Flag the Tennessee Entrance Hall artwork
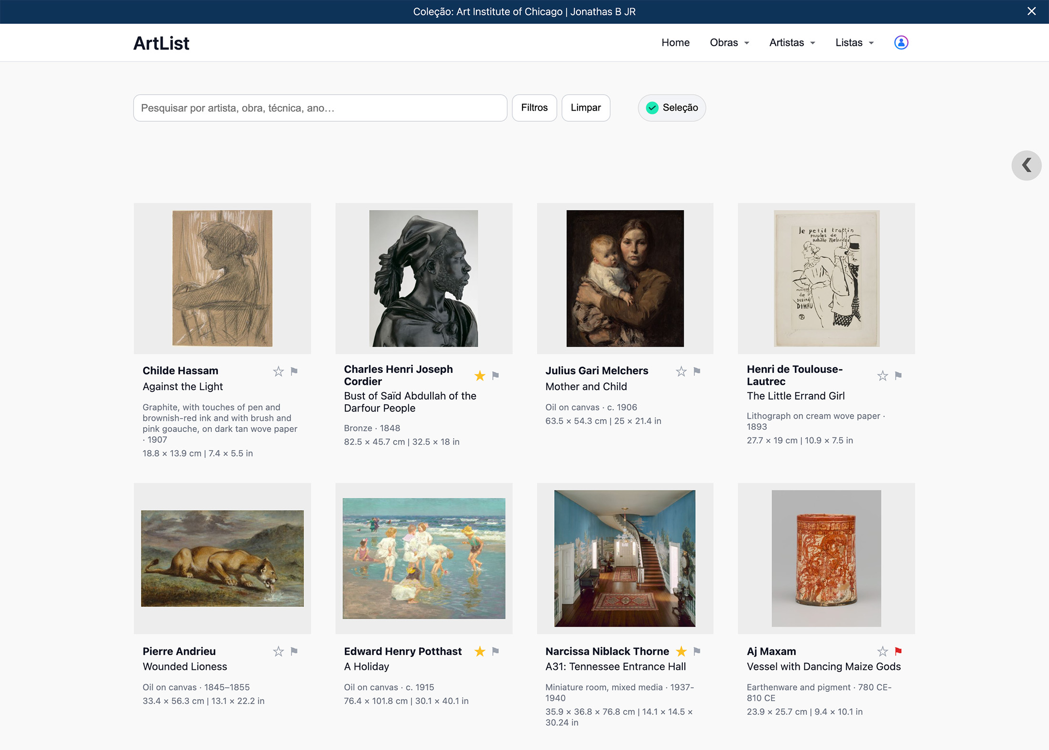 697,651
